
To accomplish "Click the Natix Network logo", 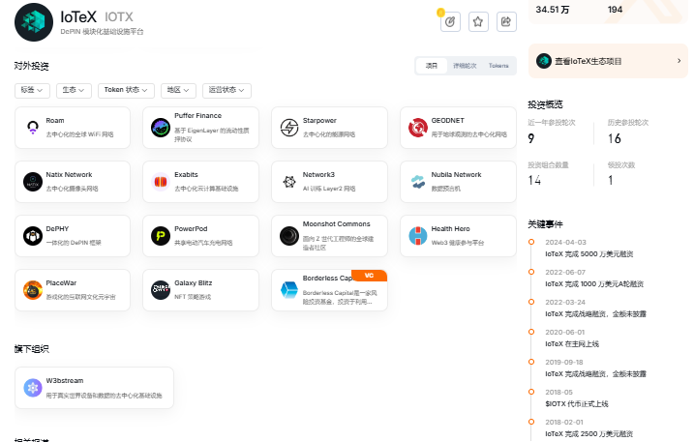I will pyautogui.click(x=33, y=182).
